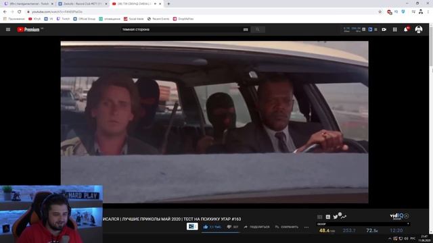The width and height of the screenshot is (433, 243).
Task: Close the Twitch browser tab
Action: pyautogui.click(x=52, y=4)
